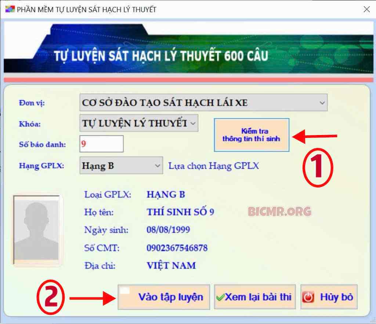Click the birth date 08/08/1999
The width and height of the screenshot is (376, 324).
(168, 230)
